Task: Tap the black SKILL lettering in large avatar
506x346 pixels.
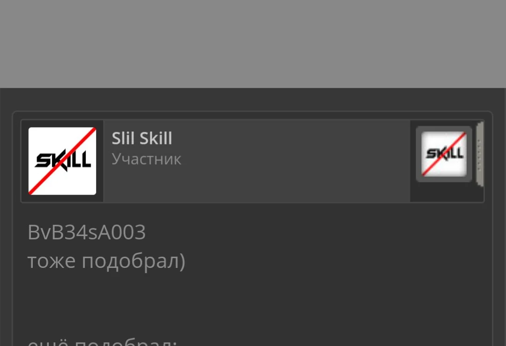Action: 63,160
